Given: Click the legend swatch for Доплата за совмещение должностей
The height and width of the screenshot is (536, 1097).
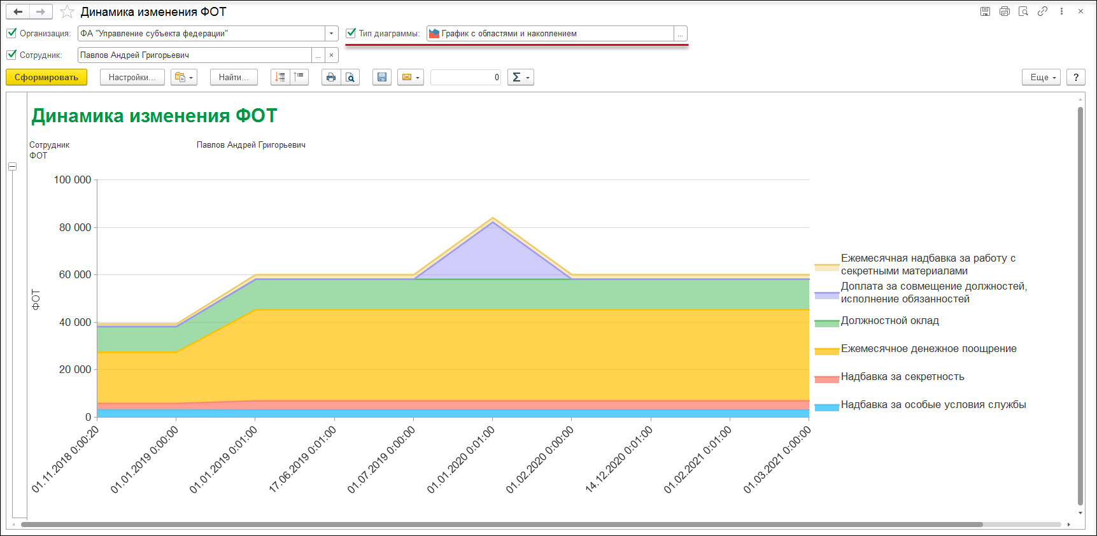Looking at the screenshot, I should pos(826,295).
